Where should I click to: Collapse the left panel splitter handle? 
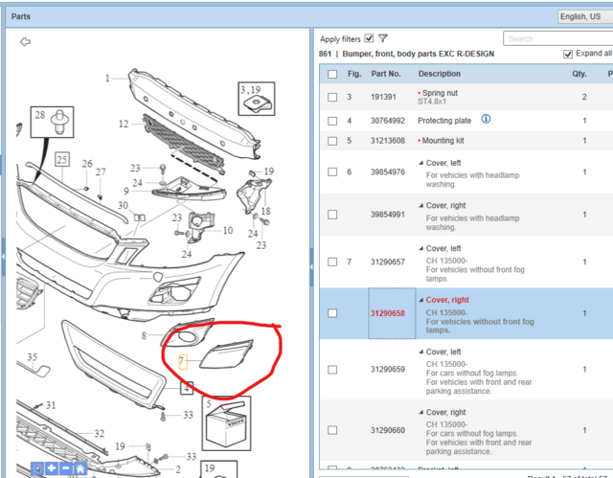click(x=312, y=254)
